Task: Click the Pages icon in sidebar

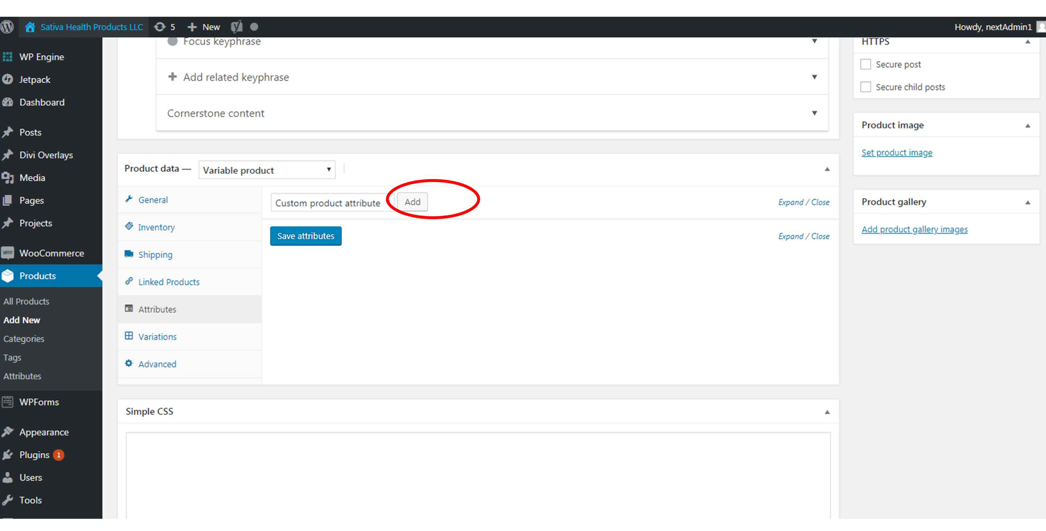Action: pos(7,200)
